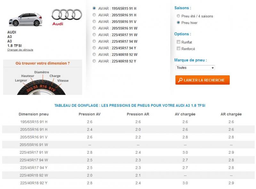The height and width of the screenshot is (189, 256).
Task: Click the 225/40R18 92 W table row label
Action: point(34,175)
